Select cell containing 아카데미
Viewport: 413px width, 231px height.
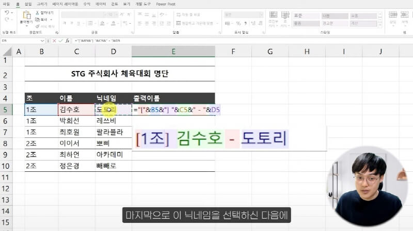tap(114, 155)
